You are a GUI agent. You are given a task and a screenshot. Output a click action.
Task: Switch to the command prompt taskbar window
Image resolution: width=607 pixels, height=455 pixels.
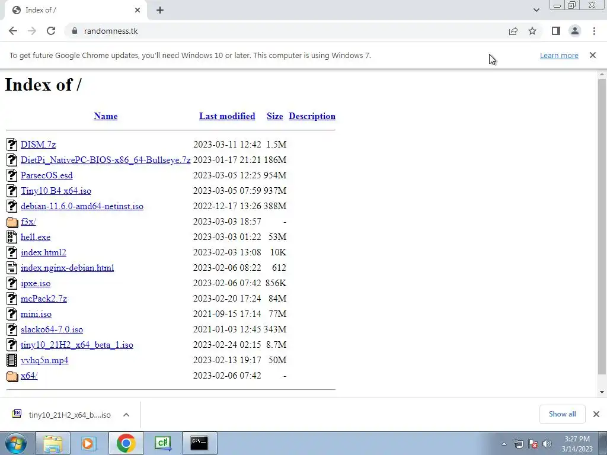(x=199, y=443)
